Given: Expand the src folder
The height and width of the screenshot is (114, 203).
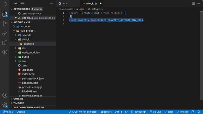Looking at the screenshot, I should tap(16, 61).
